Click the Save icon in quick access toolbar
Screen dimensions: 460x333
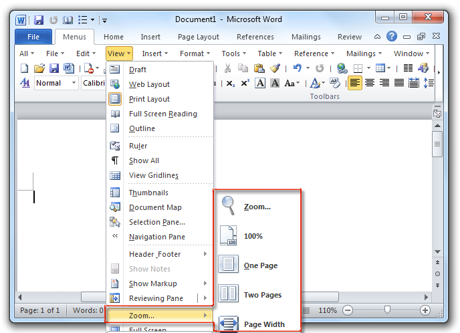click(x=38, y=20)
